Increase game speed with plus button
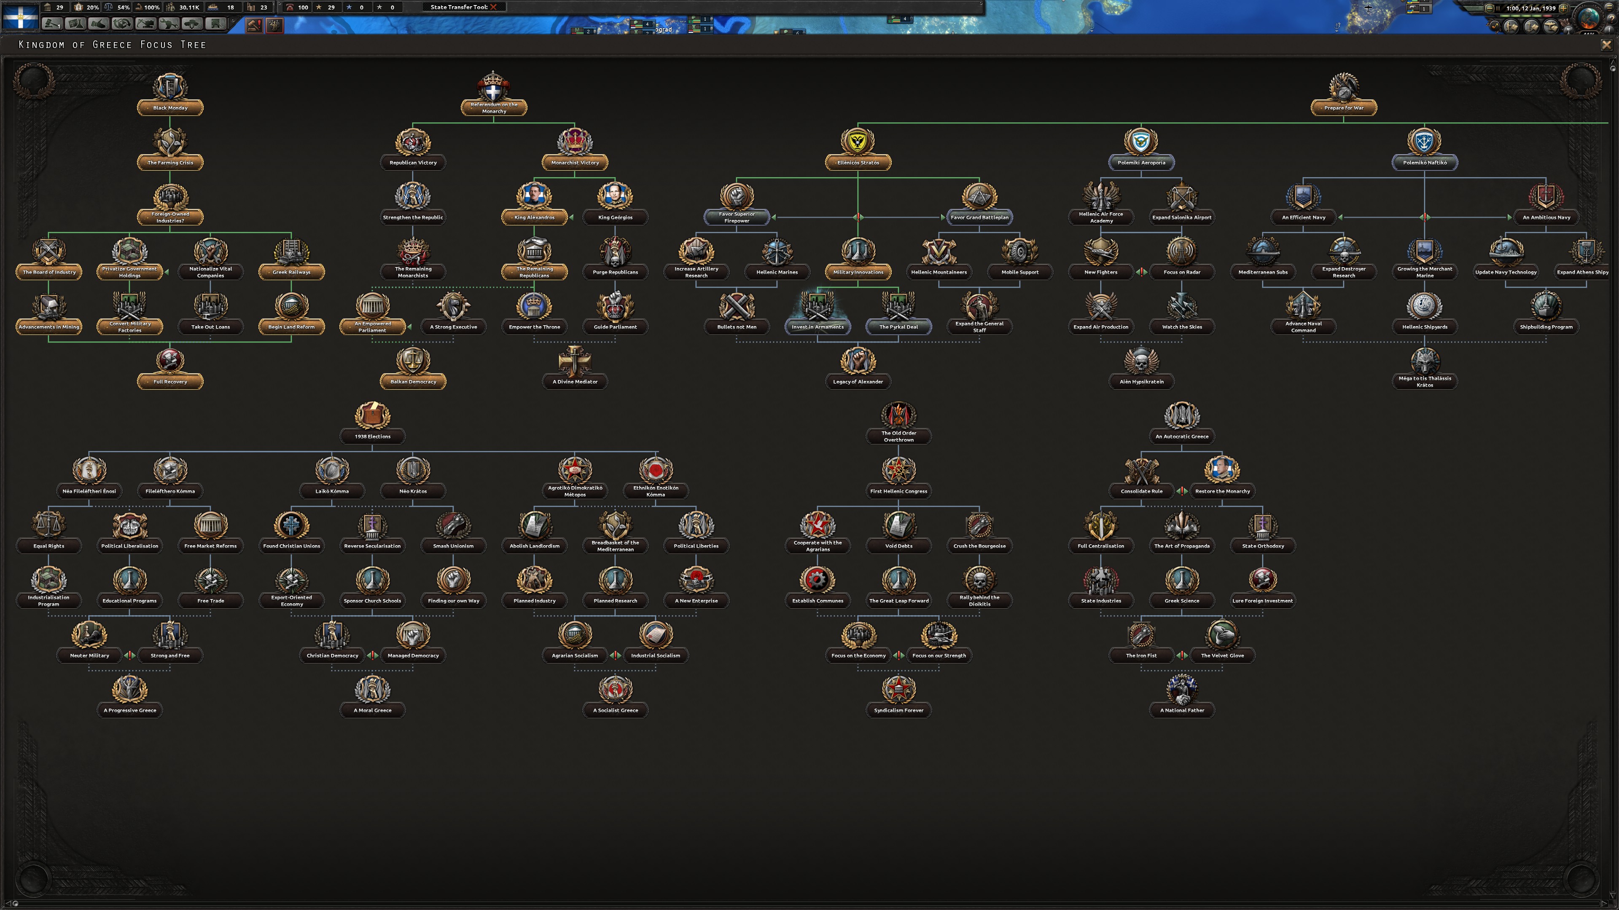1619x910 pixels. [1564, 8]
